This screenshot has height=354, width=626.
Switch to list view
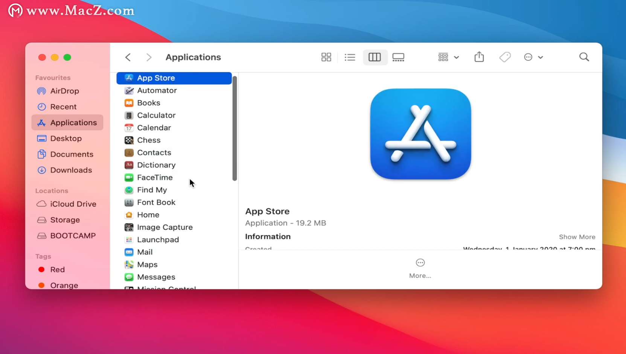tap(350, 57)
